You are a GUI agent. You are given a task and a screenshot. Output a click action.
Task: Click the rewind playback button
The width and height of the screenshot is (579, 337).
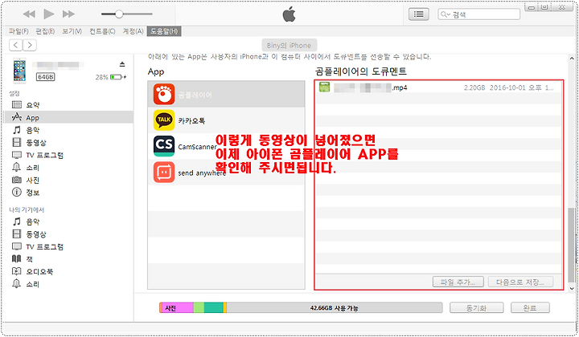point(29,14)
